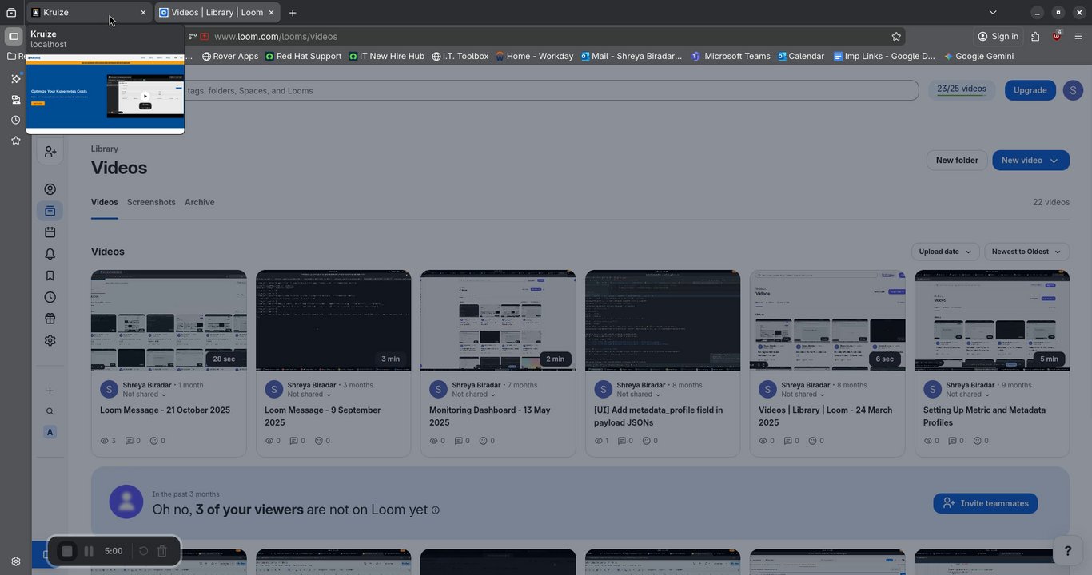Select the Videos | Library | Loom tab

(217, 12)
